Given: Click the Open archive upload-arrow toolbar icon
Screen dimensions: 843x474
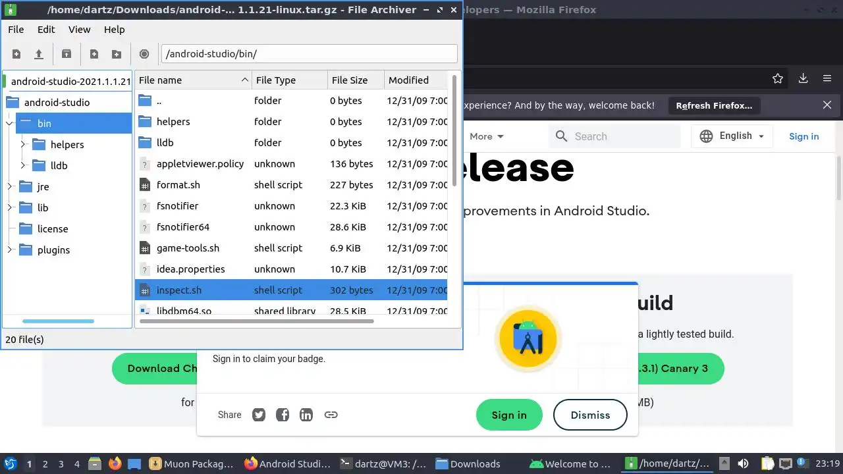Looking at the screenshot, I should [39, 54].
